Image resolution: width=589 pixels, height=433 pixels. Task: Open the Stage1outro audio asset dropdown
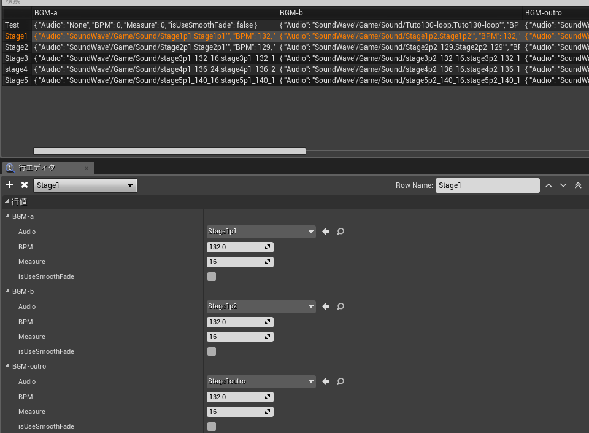[261, 381]
